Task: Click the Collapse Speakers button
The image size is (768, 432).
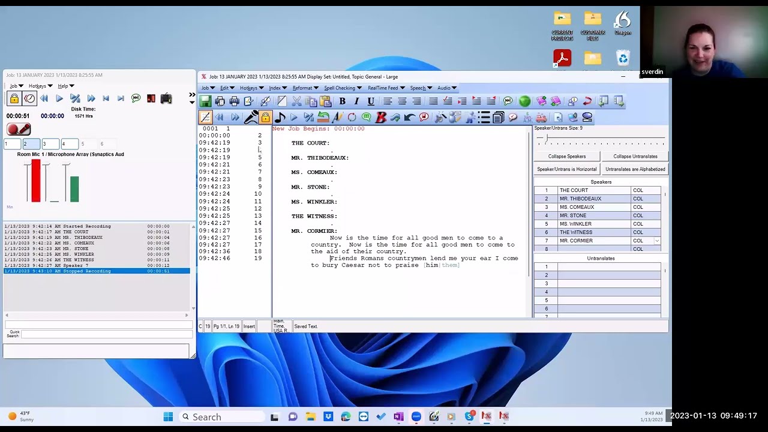Action: pyautogui.click(x=567, y=157)
